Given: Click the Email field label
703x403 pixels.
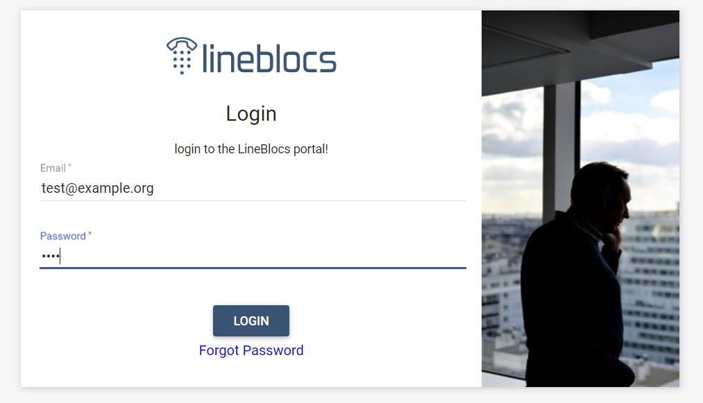Looking at the screenshot, I should (x=53, y=168).
